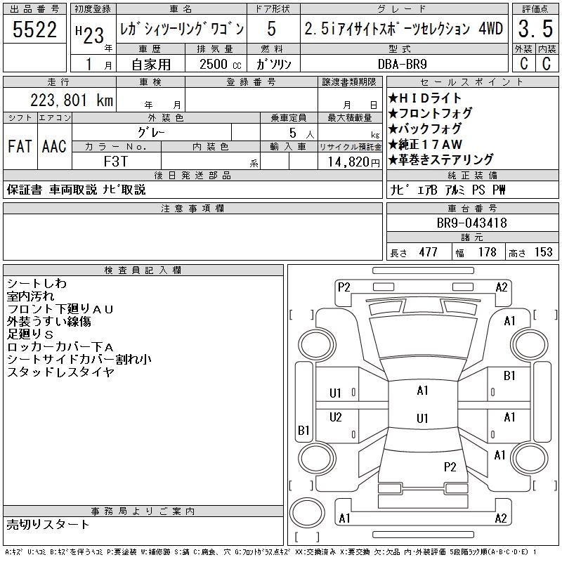Select the FAT shift type cell
The width and height of the screenshot is (562, 562).
click(20, 147)
